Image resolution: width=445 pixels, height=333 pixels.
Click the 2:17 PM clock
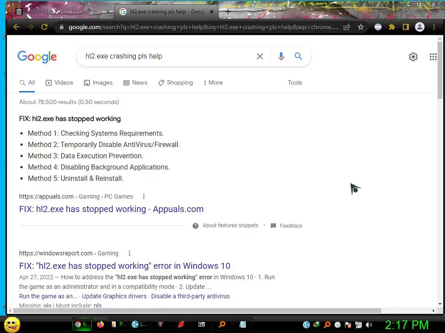tap(407, 325)
